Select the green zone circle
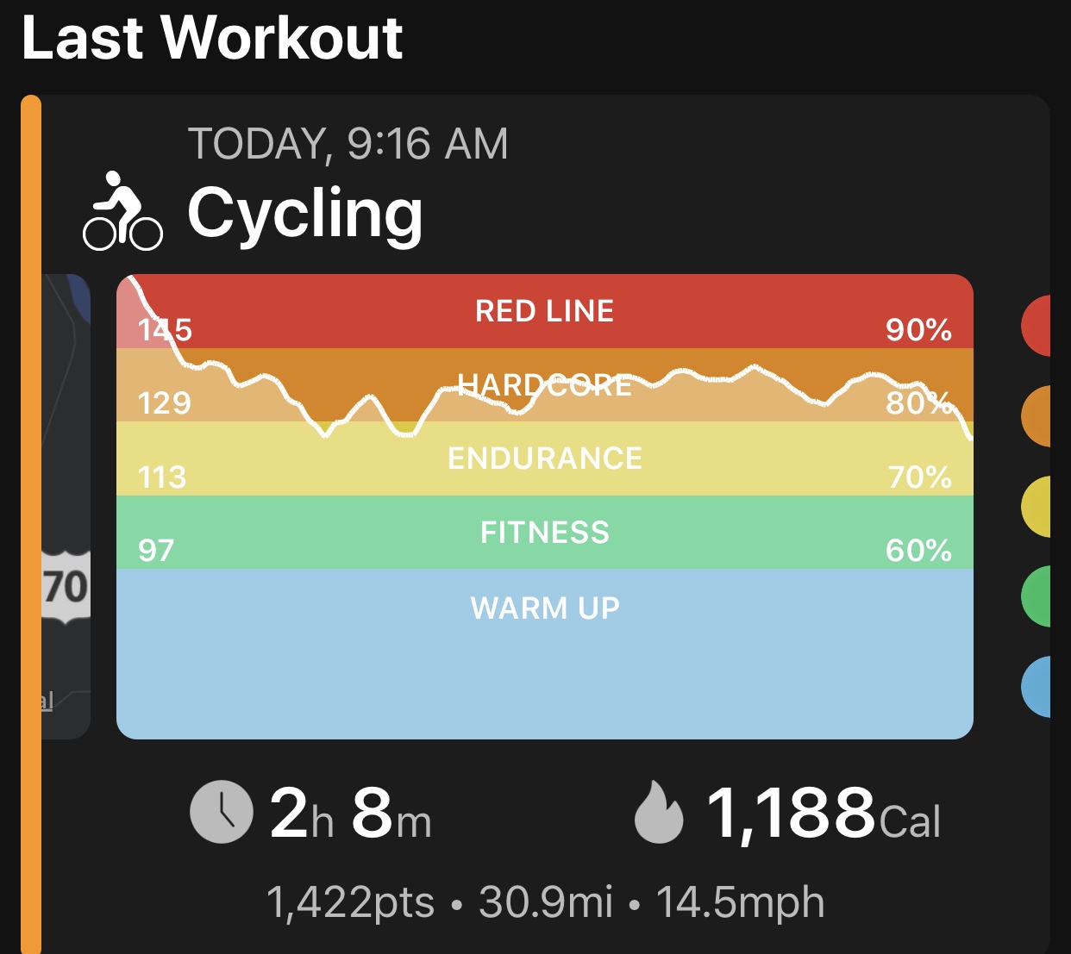Image resolution: width=1071 pixels, height=954 pixels. click(1037, 596)
